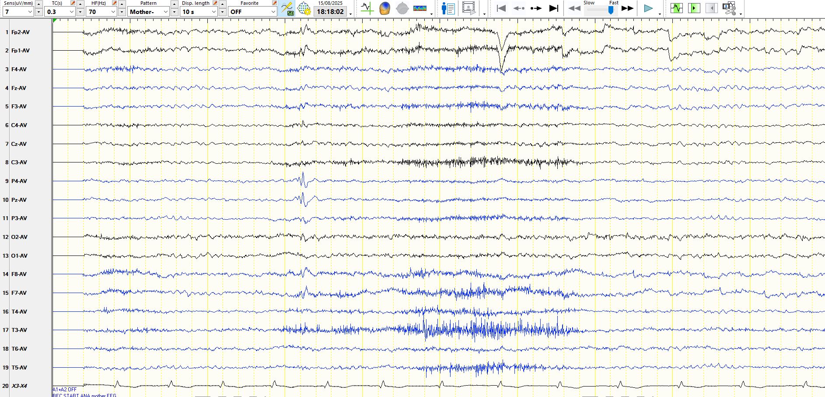Click the 15/08/2025 recording date
825x397 pixels.
[330, 3]
